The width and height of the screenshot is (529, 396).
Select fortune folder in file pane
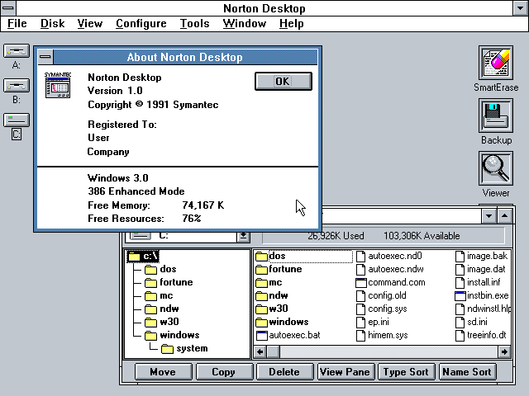(x=279, y=270)
